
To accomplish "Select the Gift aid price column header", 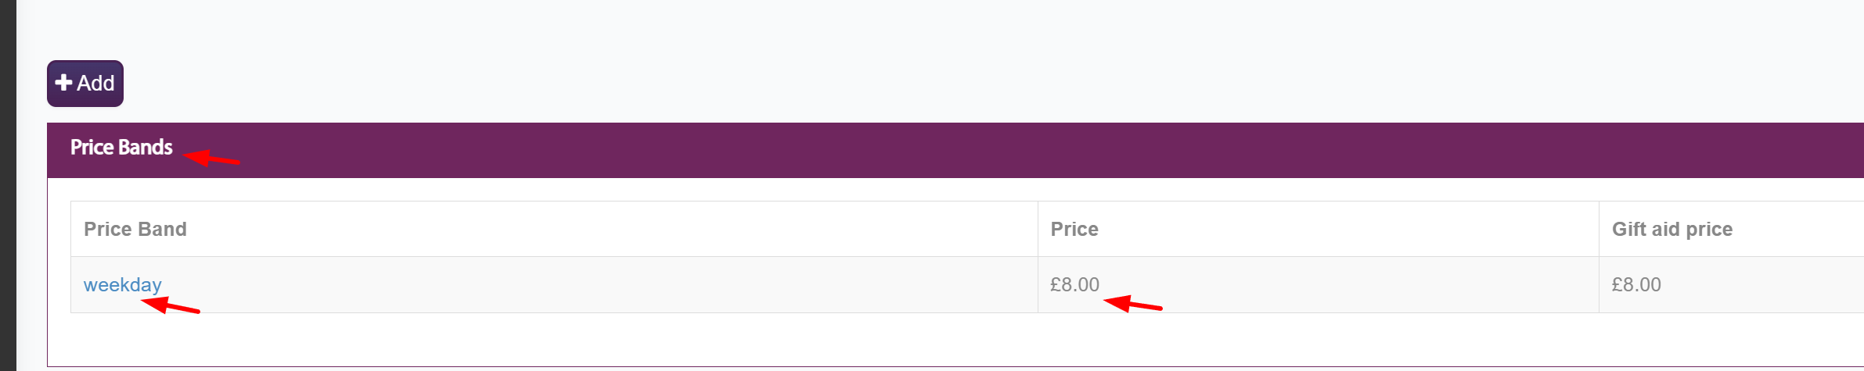I will tap(1671, 230).
